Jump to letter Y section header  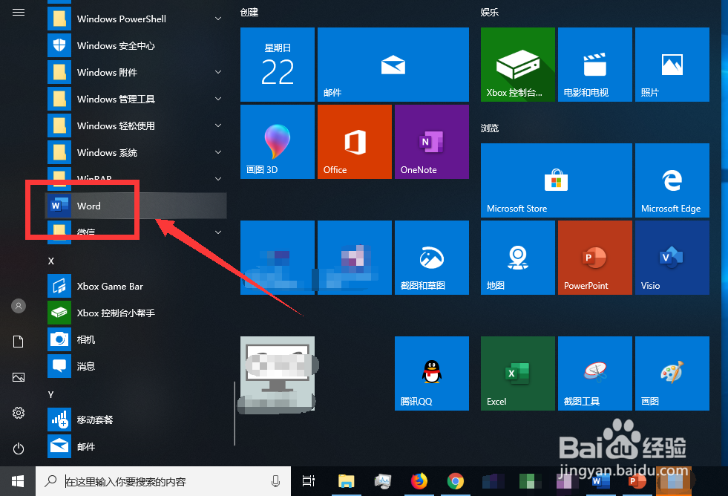[x=51, y=395]
